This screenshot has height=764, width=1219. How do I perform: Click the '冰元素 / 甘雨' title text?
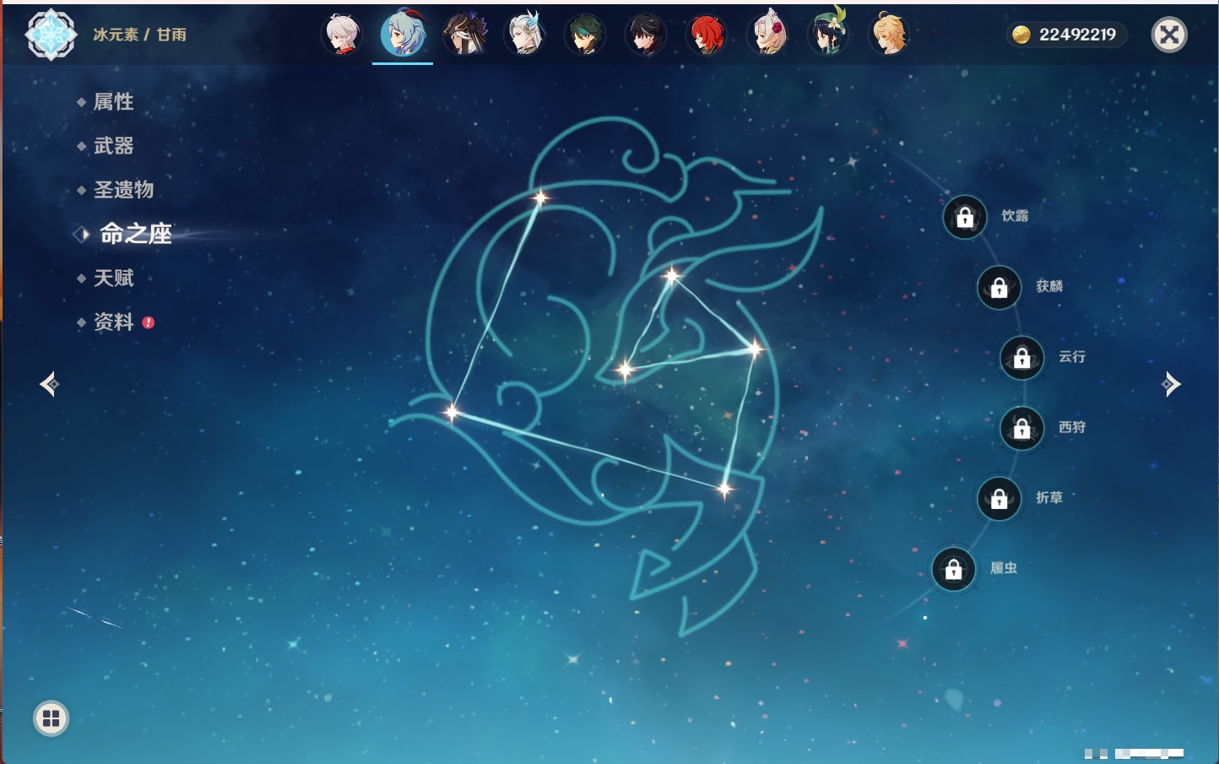pos(139,35)
